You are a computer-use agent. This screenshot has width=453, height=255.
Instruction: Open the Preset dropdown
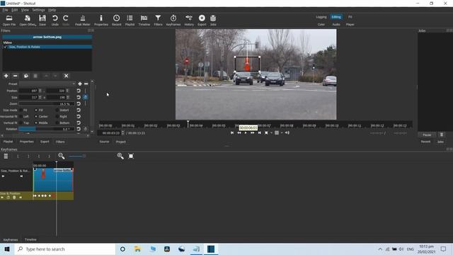point(47,84)
